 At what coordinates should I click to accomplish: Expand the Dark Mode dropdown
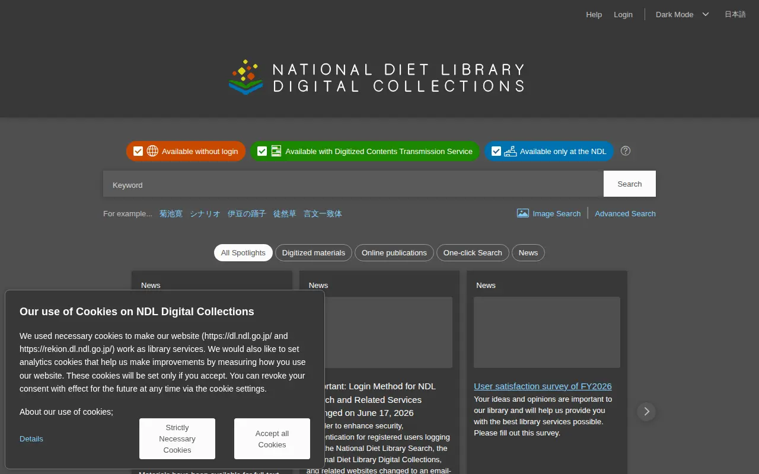[682, 14]
